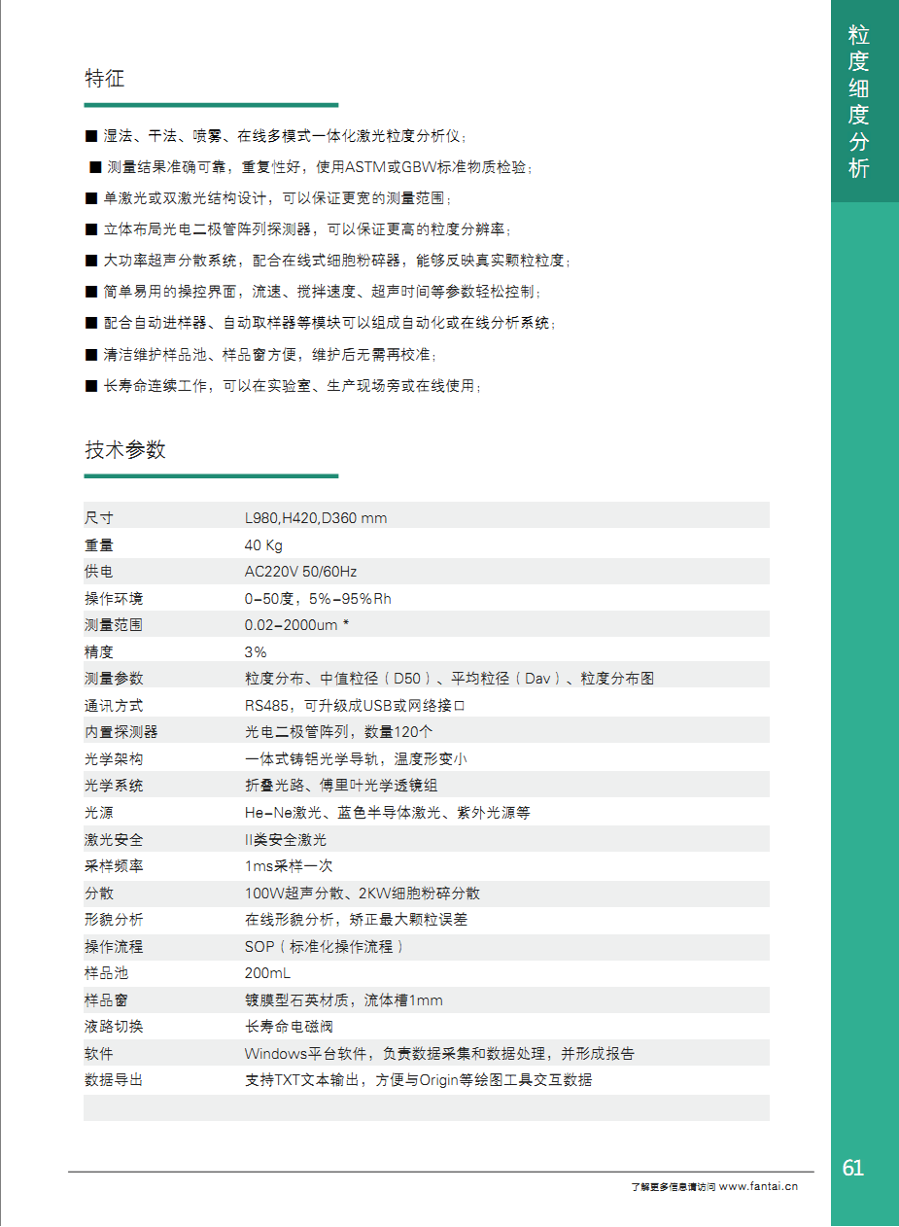
Task: Click the 通讯方式 row label
Action: point(113,706)
